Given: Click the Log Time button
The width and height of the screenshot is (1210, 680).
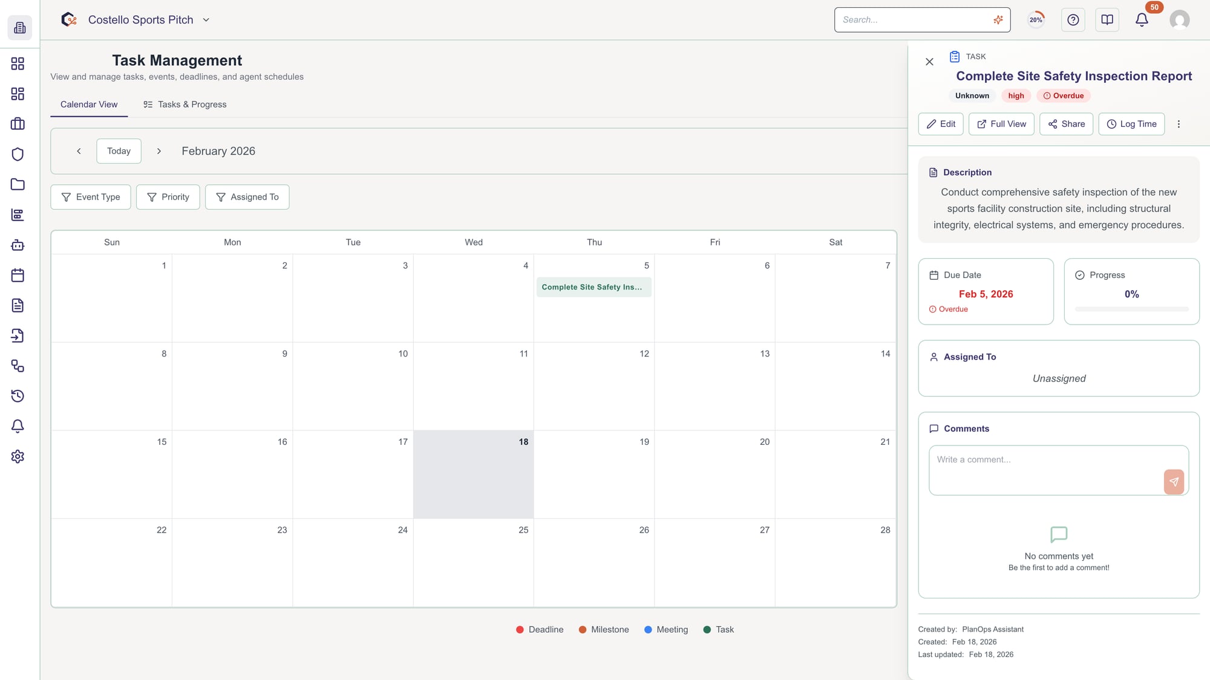Looking at the screenshot, I should click(x=1131, y=124).
